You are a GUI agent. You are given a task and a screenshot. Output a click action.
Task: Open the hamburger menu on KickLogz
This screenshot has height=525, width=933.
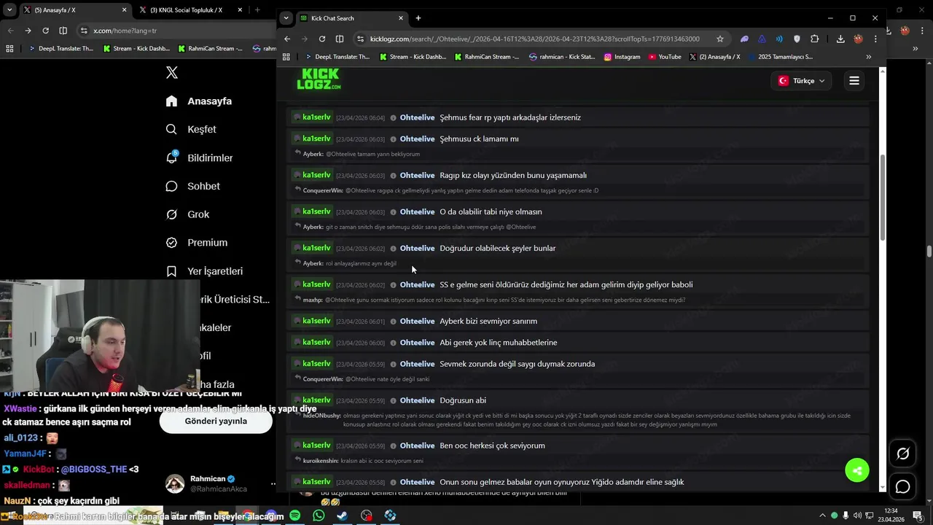point(854,81)
